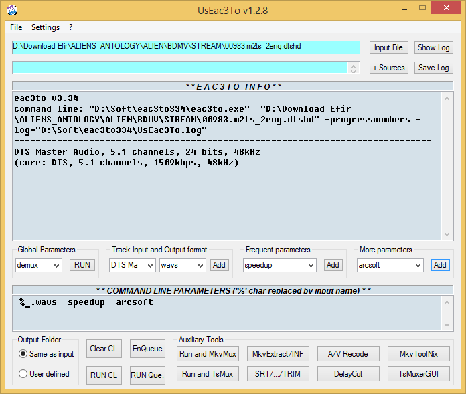Viewport: 466px width, 394px height.
Task: Click the Clear CL button
Action: click(104, 349)
